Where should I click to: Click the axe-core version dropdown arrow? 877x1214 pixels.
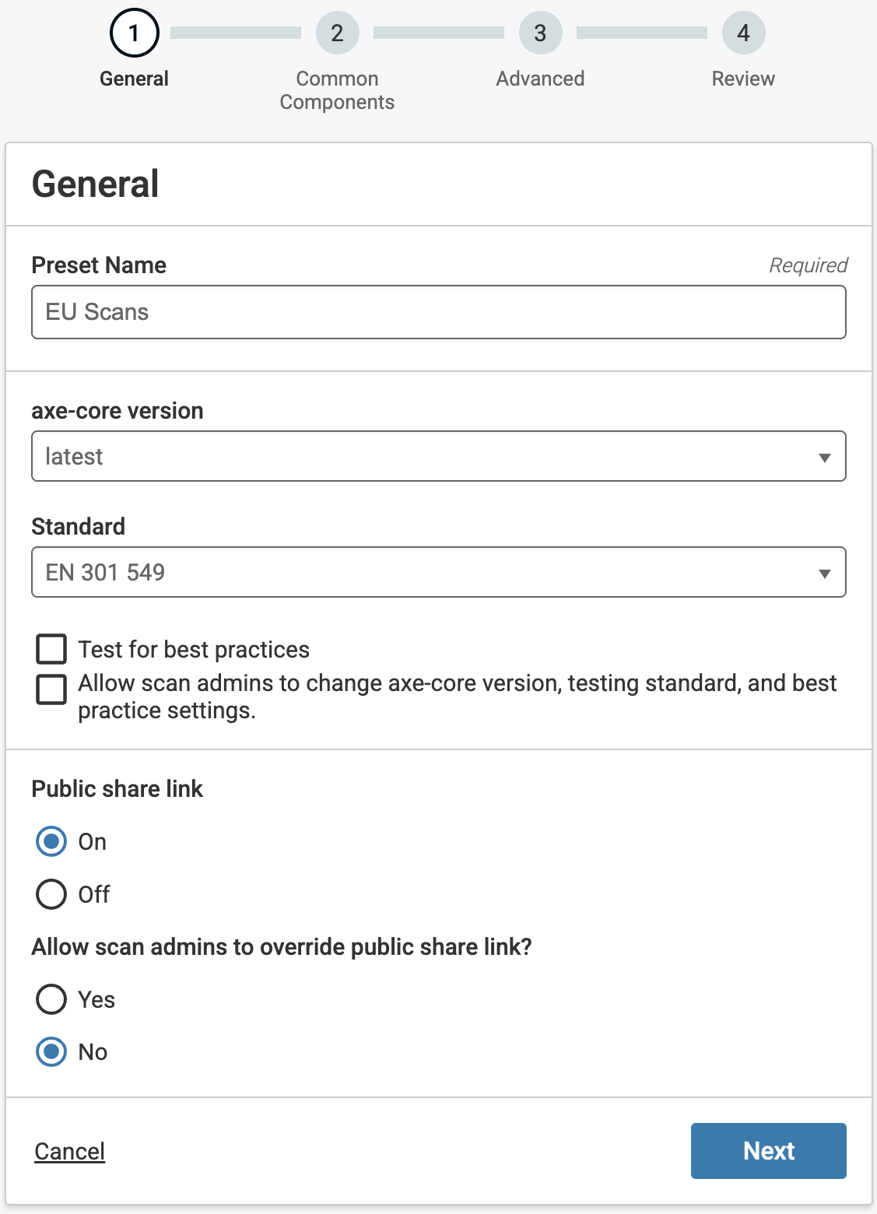coord(825,458)
